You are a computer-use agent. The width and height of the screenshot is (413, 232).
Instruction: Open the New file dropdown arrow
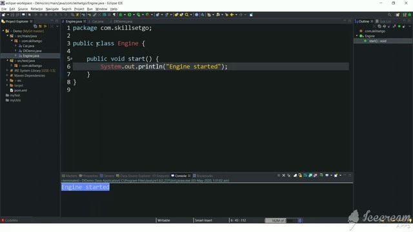(8, 15)
